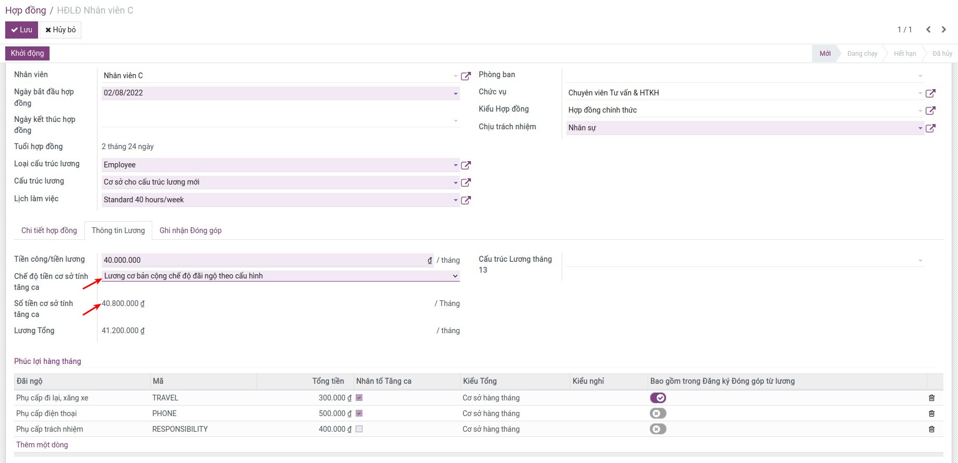Delete the Phụ cấp đi lại row
The width and height of the screenshot is (958, 463).
(x=931, y=398)
